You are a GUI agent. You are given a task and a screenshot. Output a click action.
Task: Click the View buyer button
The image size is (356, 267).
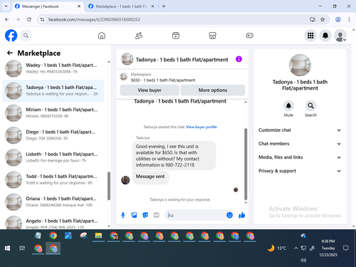(150, 90)
